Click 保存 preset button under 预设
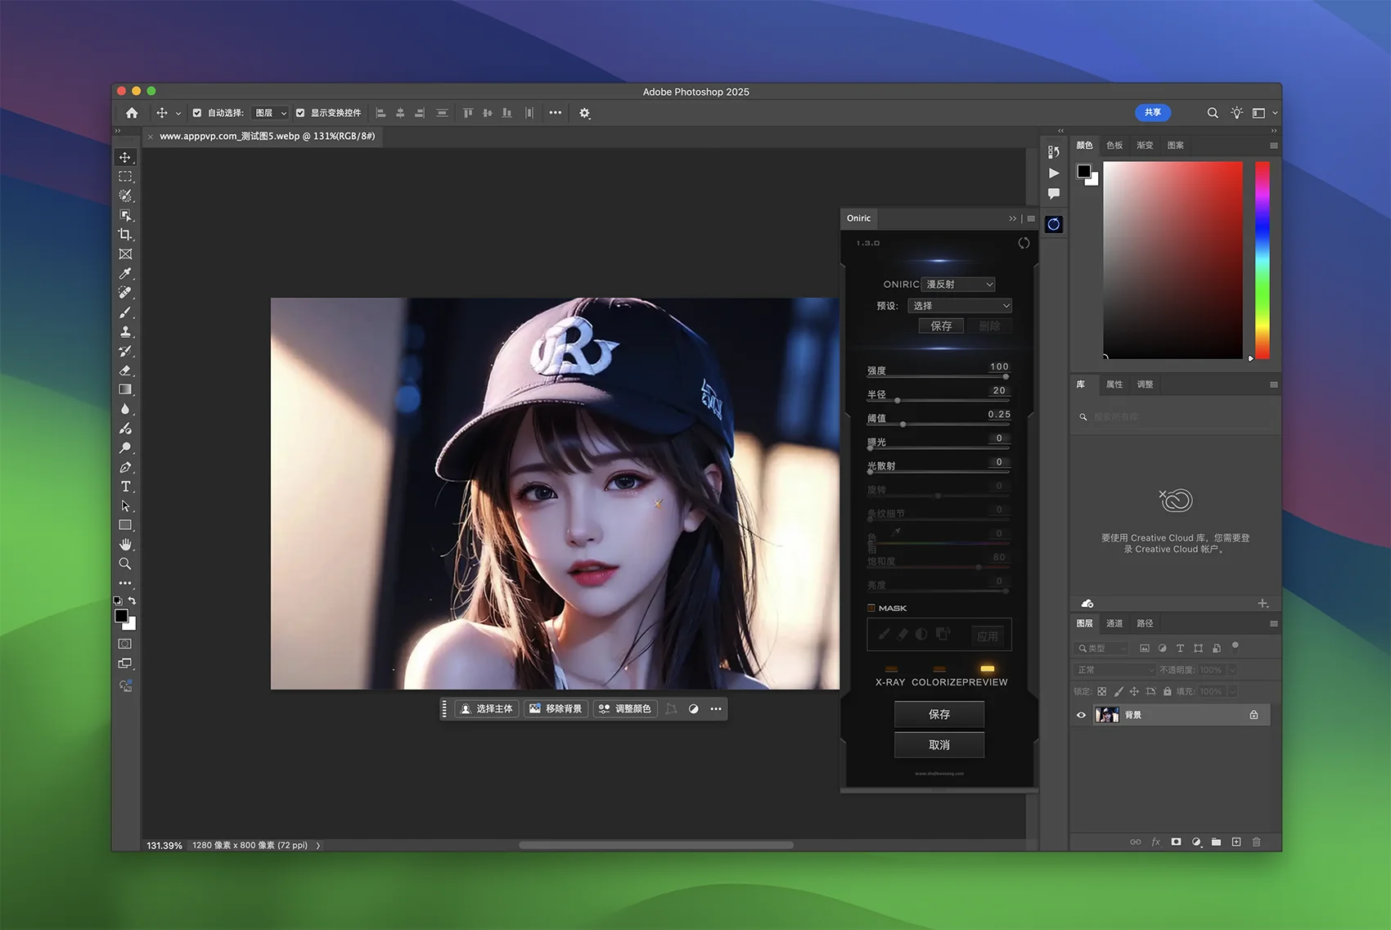1391x930 pixels. pos(941,326)
